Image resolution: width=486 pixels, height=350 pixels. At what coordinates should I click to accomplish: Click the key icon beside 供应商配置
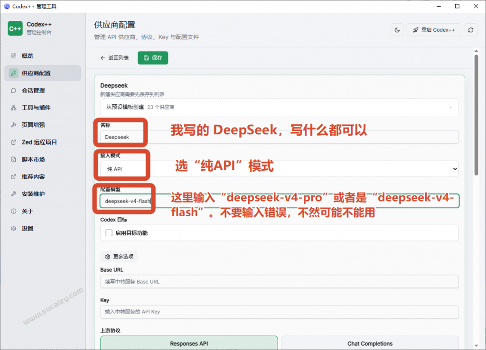tap(14, 73)
